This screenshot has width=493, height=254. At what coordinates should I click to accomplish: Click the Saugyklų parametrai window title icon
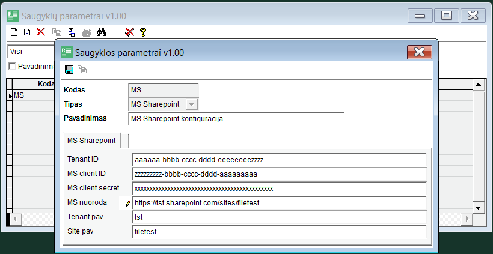point(13,16)
